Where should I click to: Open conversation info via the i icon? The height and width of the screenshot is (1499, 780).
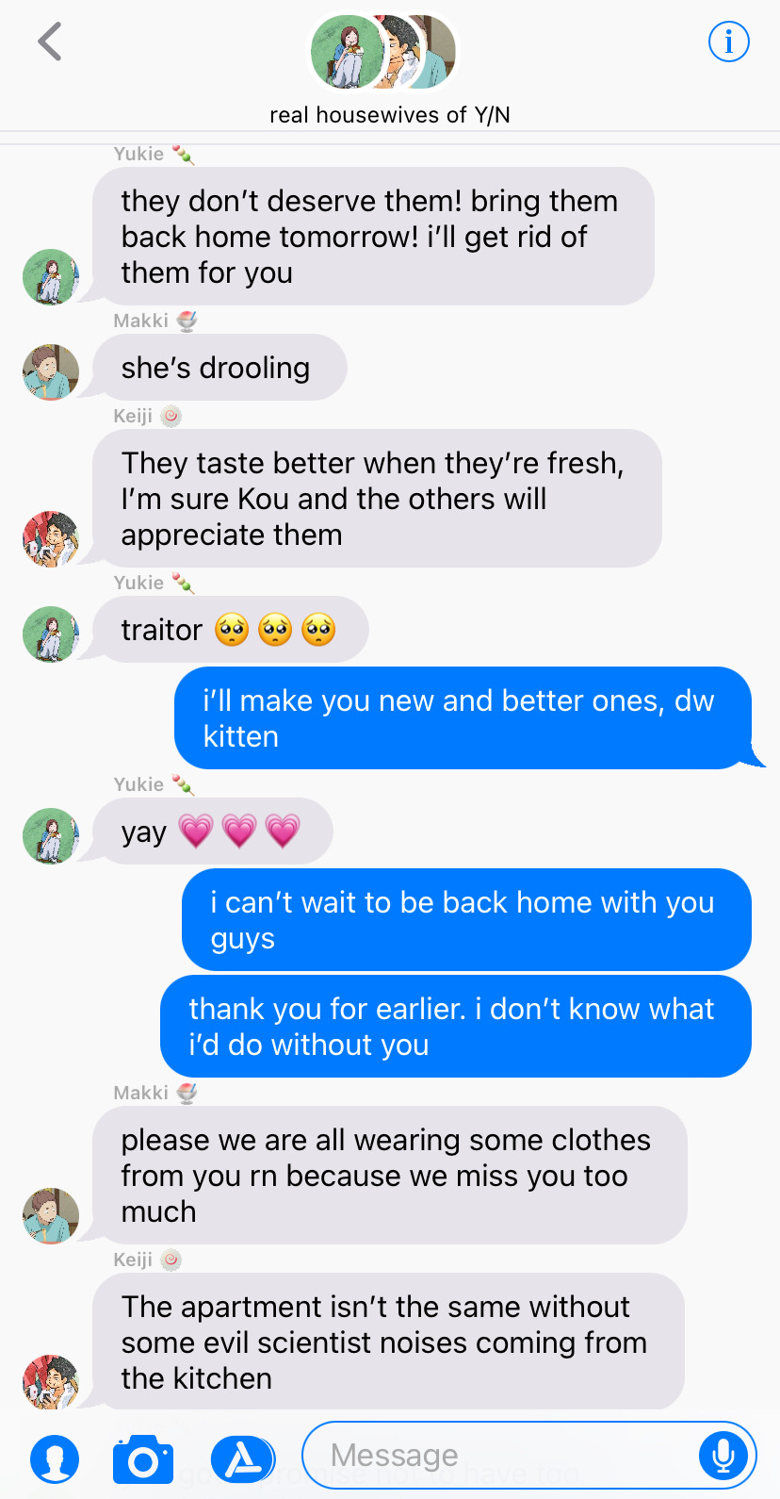(728, 41)
